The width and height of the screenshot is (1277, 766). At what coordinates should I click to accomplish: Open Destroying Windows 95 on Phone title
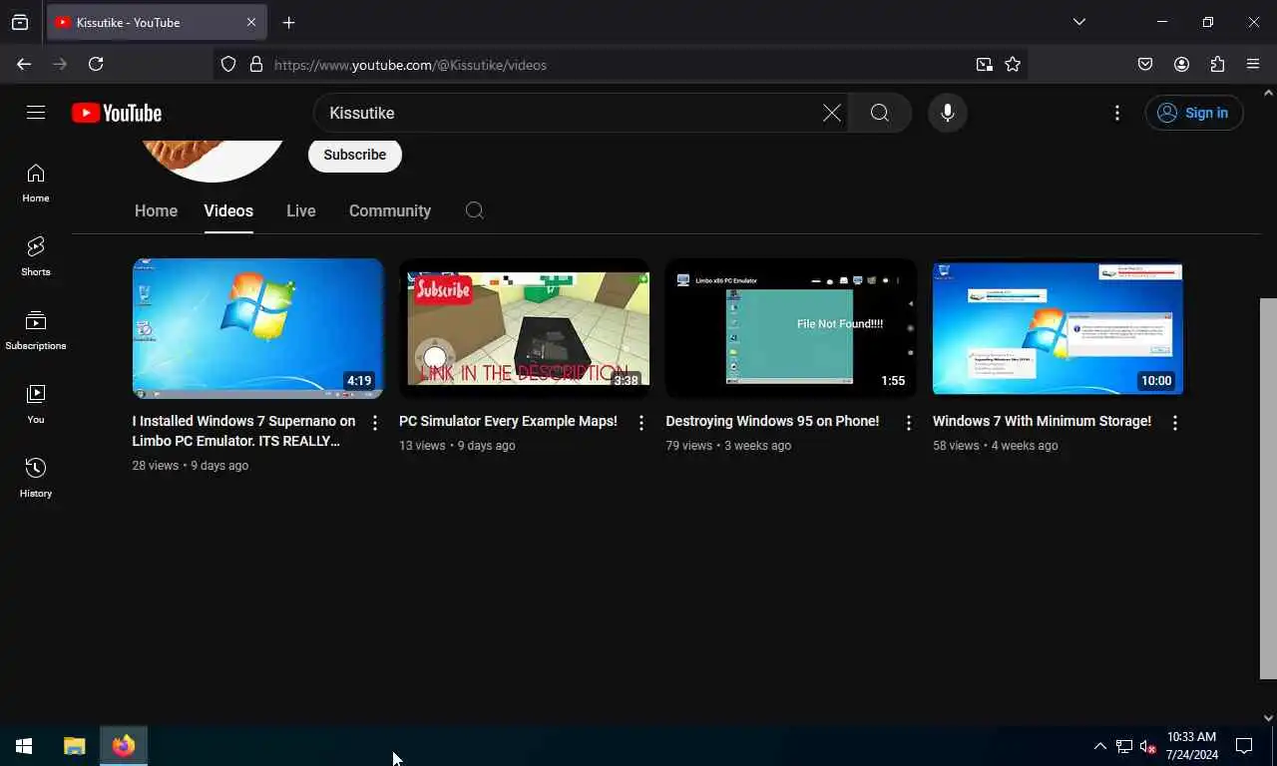[x=772, y=421]
